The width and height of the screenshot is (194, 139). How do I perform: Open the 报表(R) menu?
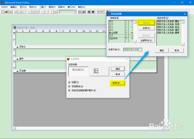(62, 7)
